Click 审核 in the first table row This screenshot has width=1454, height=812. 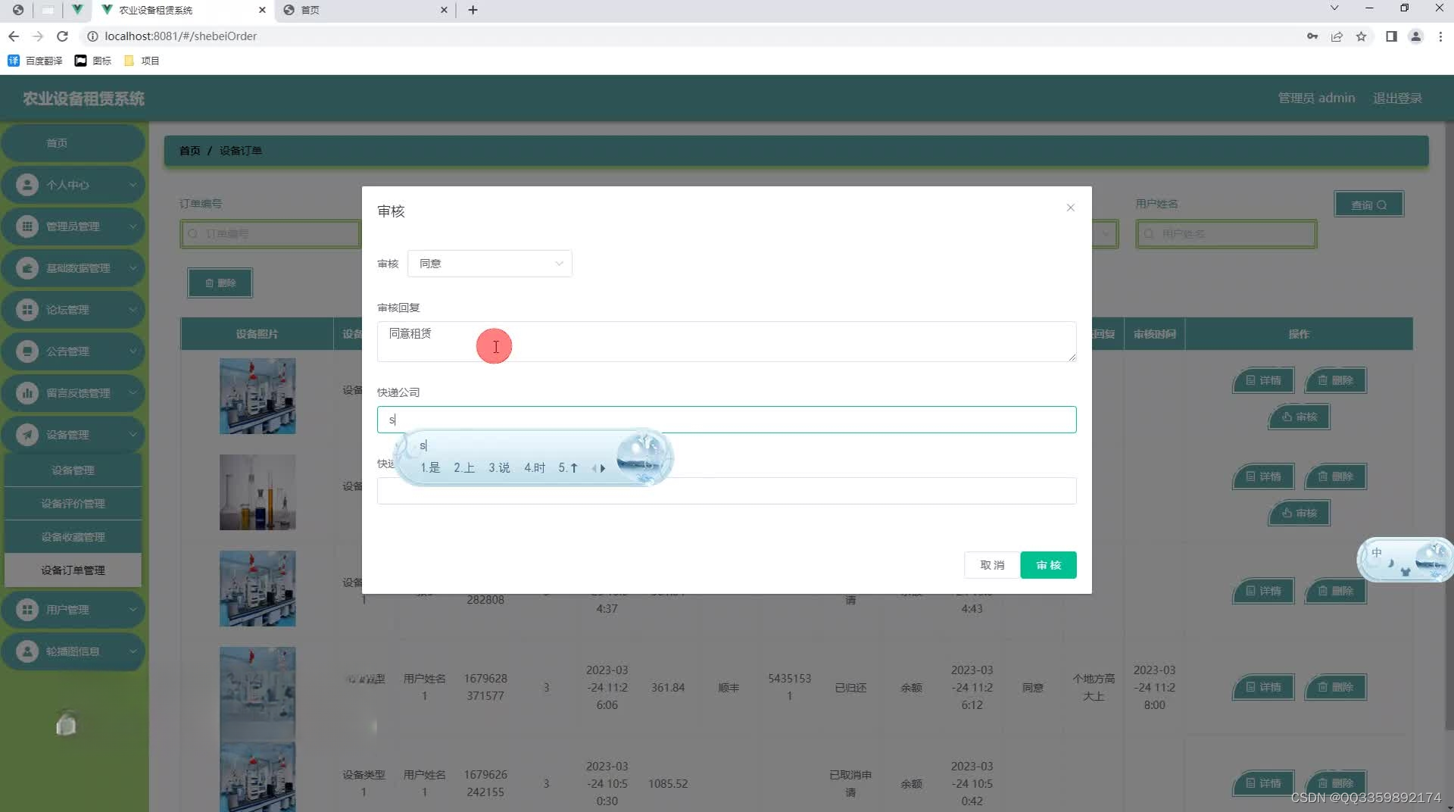click(1299, 417)
